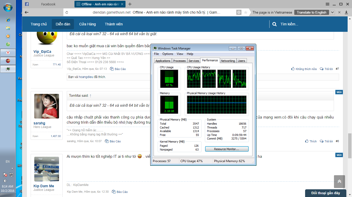Click the volume speaker tray icon
Image resolution: width=352 pixels, height=197 pixels.
coord(5,181)
